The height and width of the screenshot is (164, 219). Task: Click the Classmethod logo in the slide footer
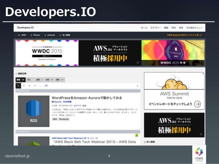point(199,154)
